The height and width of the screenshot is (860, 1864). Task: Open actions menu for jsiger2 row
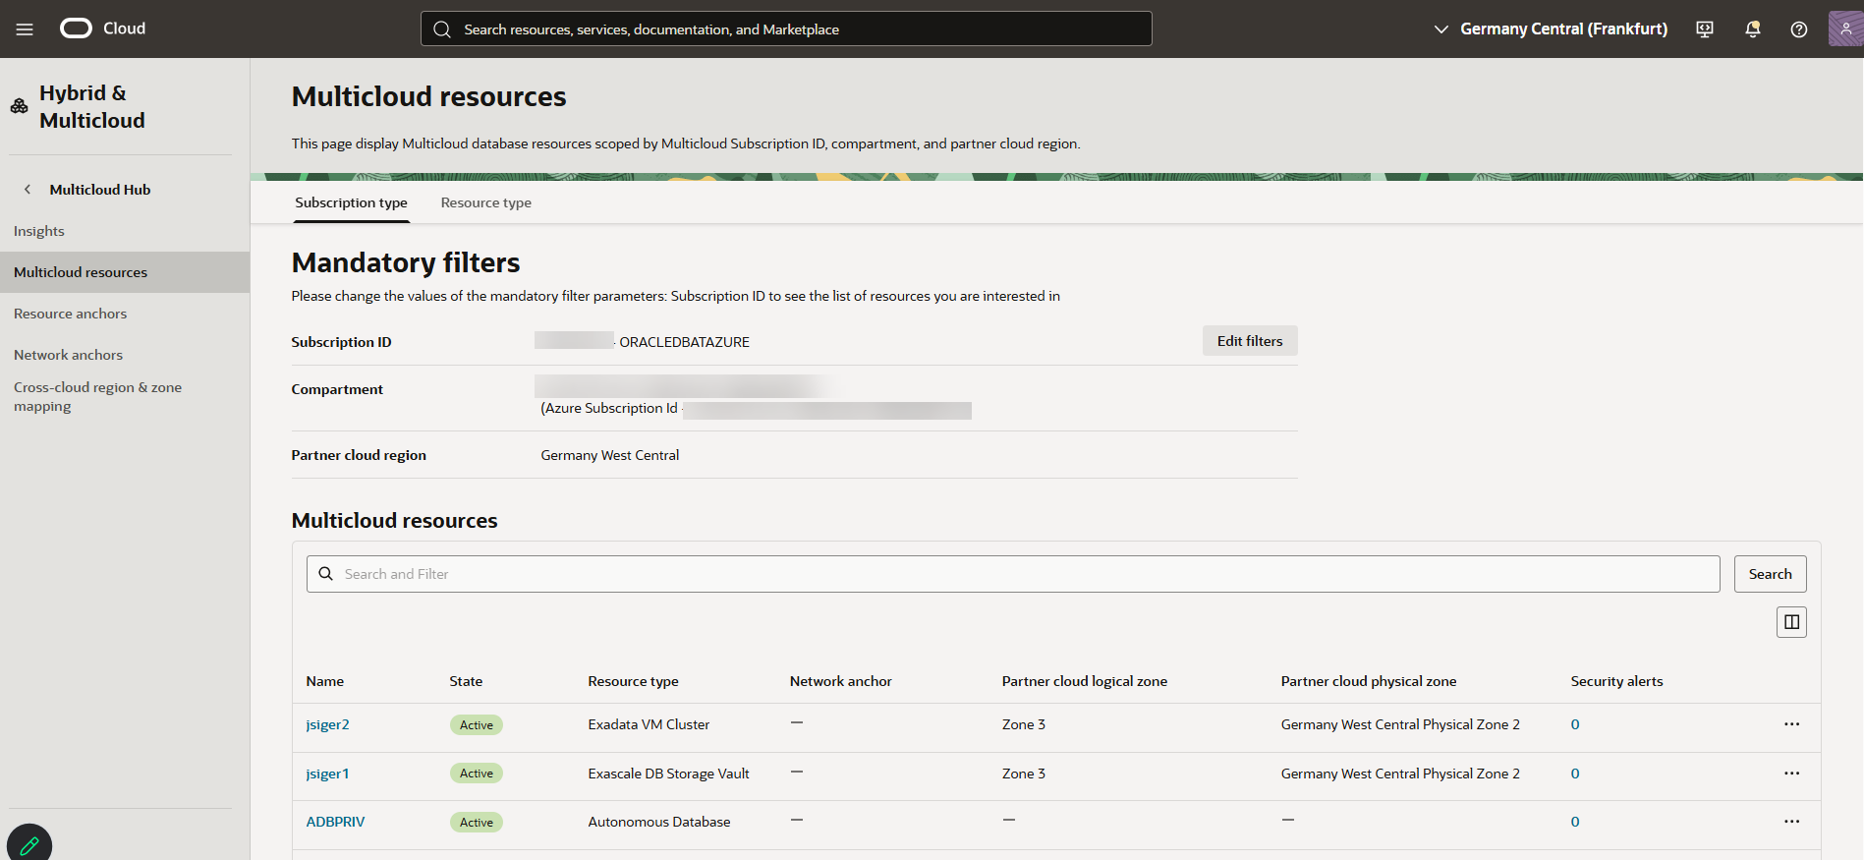pyautogui.click(x=1791, y=724)
